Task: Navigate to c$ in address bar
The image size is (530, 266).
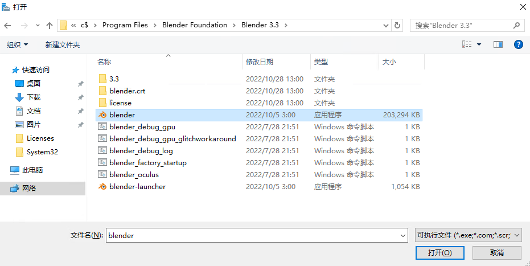Action: click(84, 25)
